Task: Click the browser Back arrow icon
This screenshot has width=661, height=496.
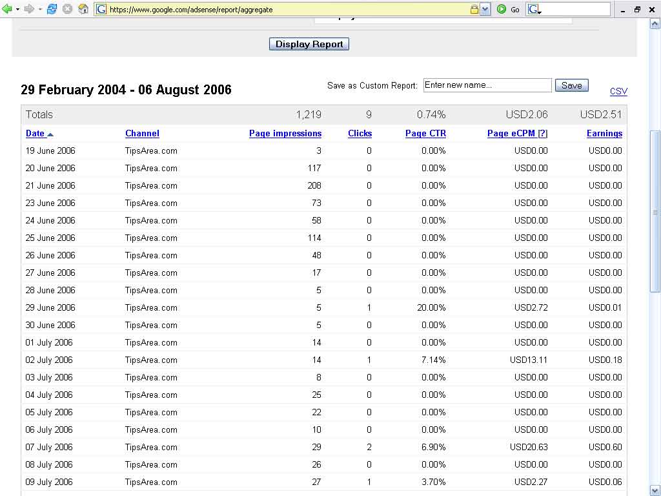Action: [7, 9]
